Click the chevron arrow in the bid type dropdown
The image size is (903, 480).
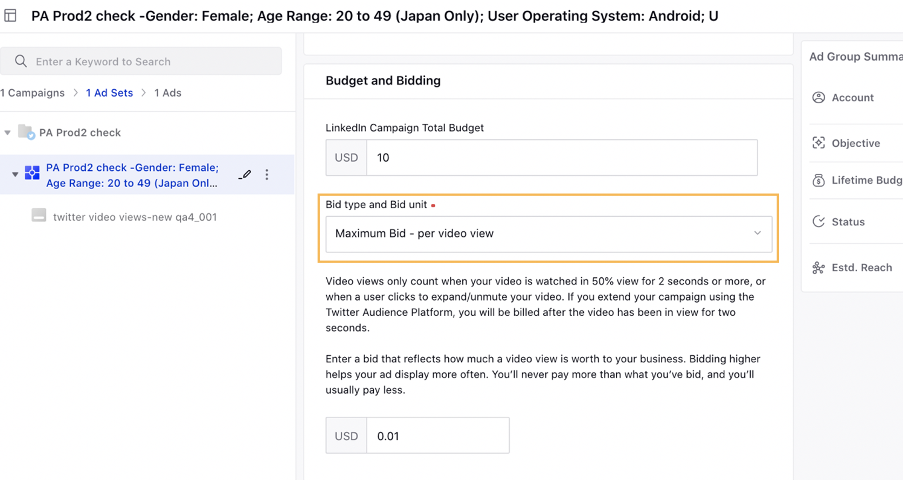coord(758,233)
